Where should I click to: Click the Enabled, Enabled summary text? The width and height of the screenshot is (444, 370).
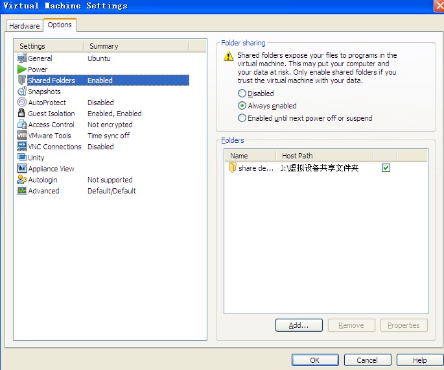(x=115, y=114)
